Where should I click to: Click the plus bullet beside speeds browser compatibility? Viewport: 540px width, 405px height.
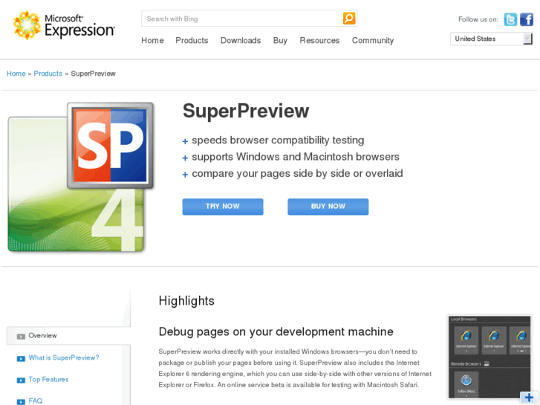[185, 141]
